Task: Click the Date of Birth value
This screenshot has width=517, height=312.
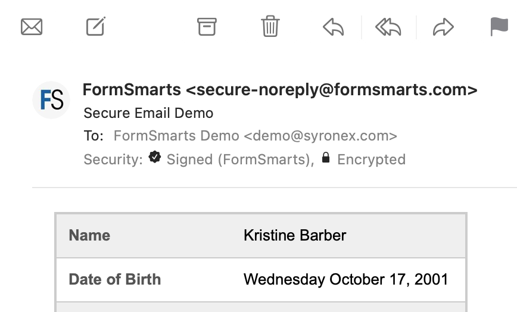Action: coord(345,279)
